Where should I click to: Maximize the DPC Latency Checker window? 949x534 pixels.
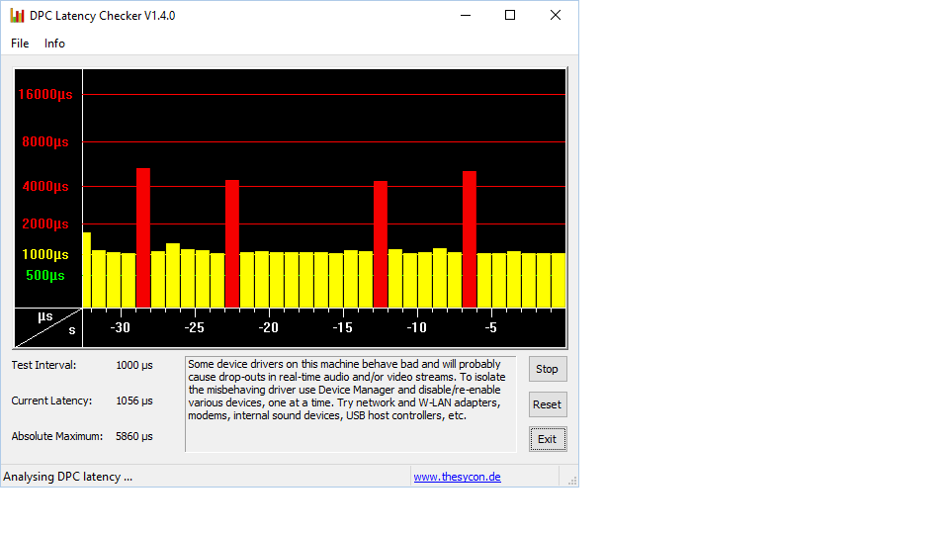click(x=510, y=15)
